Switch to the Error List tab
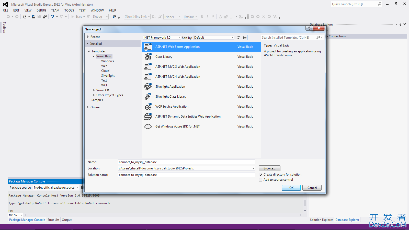This screenshot has height=230, width=409. point(53,220)
